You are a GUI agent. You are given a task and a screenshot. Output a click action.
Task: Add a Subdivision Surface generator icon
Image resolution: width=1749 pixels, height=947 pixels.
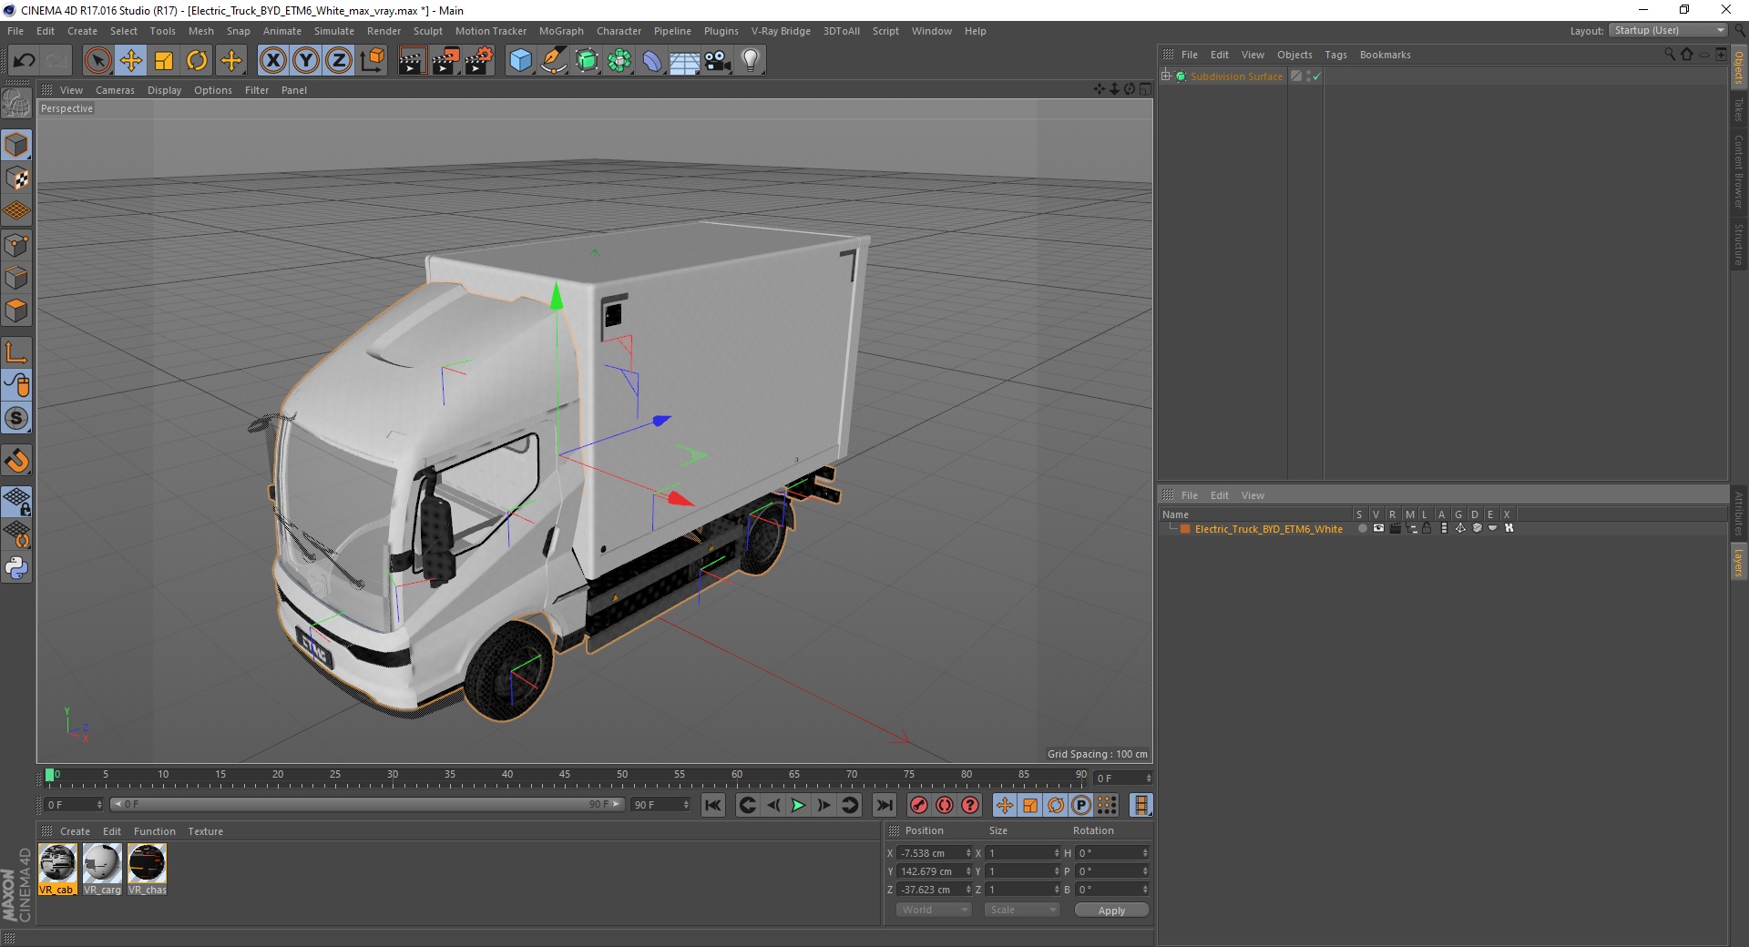coord(588,61)
